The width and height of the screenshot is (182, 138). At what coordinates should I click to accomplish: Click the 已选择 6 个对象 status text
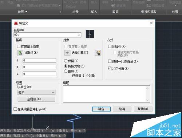[83, 76]
